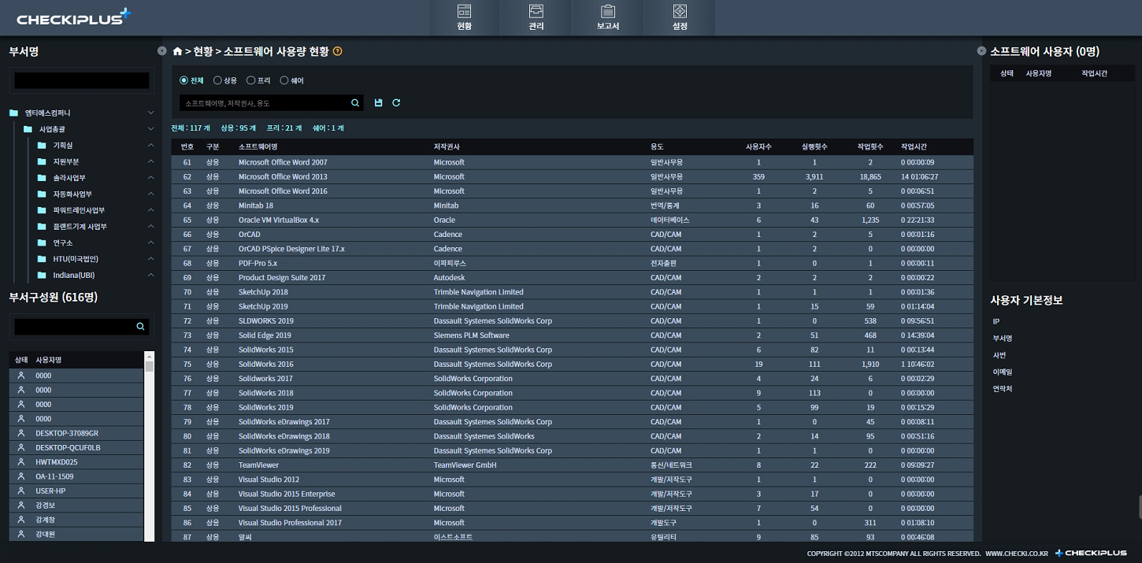The image size is (1142, 563).
Task: Collapse the 사업총괄 tree node chevron
Action: point(150,129)
